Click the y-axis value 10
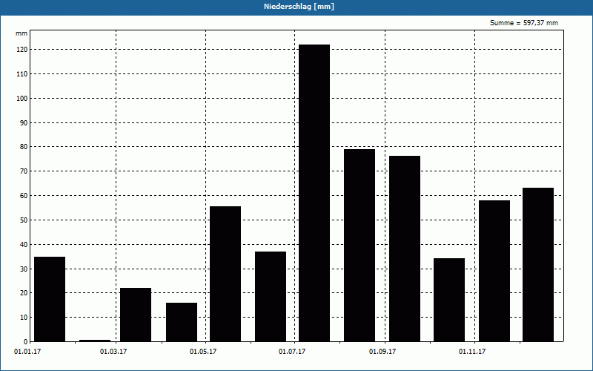Image resolution: width=593 pixels, height=371 pixels. 24,318
